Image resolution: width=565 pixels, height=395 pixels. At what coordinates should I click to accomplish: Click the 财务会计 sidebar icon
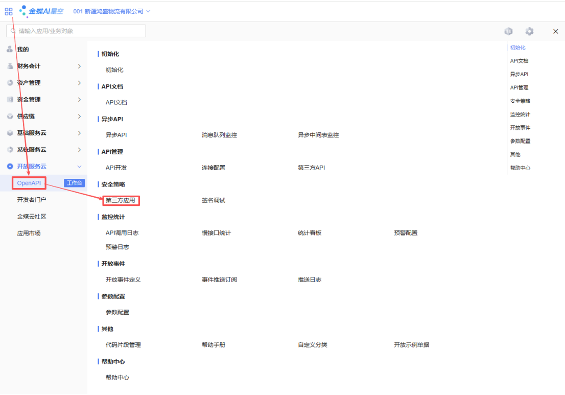10,66
